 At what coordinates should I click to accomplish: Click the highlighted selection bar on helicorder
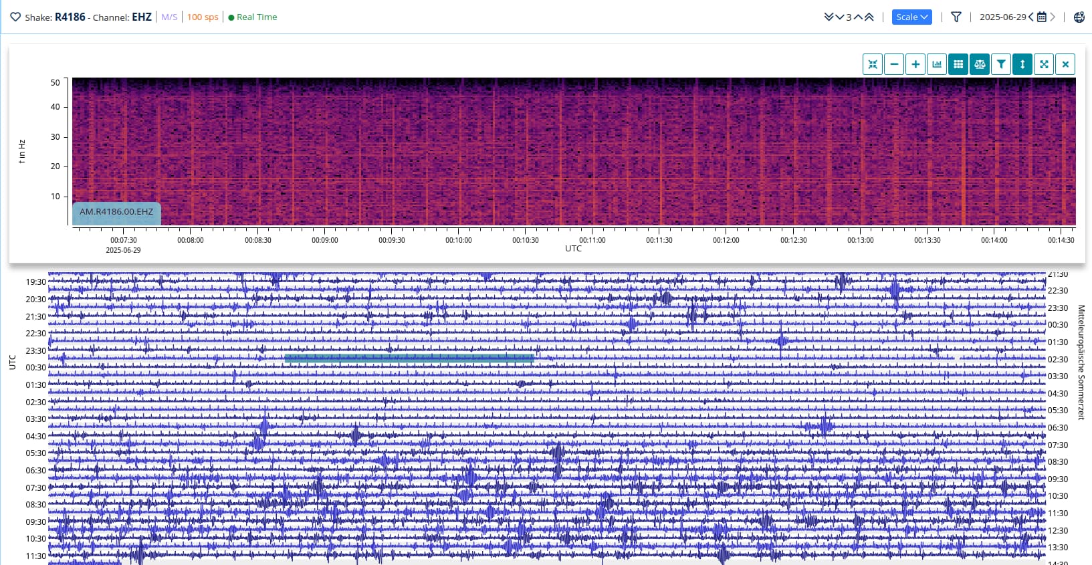click(409, 358)
